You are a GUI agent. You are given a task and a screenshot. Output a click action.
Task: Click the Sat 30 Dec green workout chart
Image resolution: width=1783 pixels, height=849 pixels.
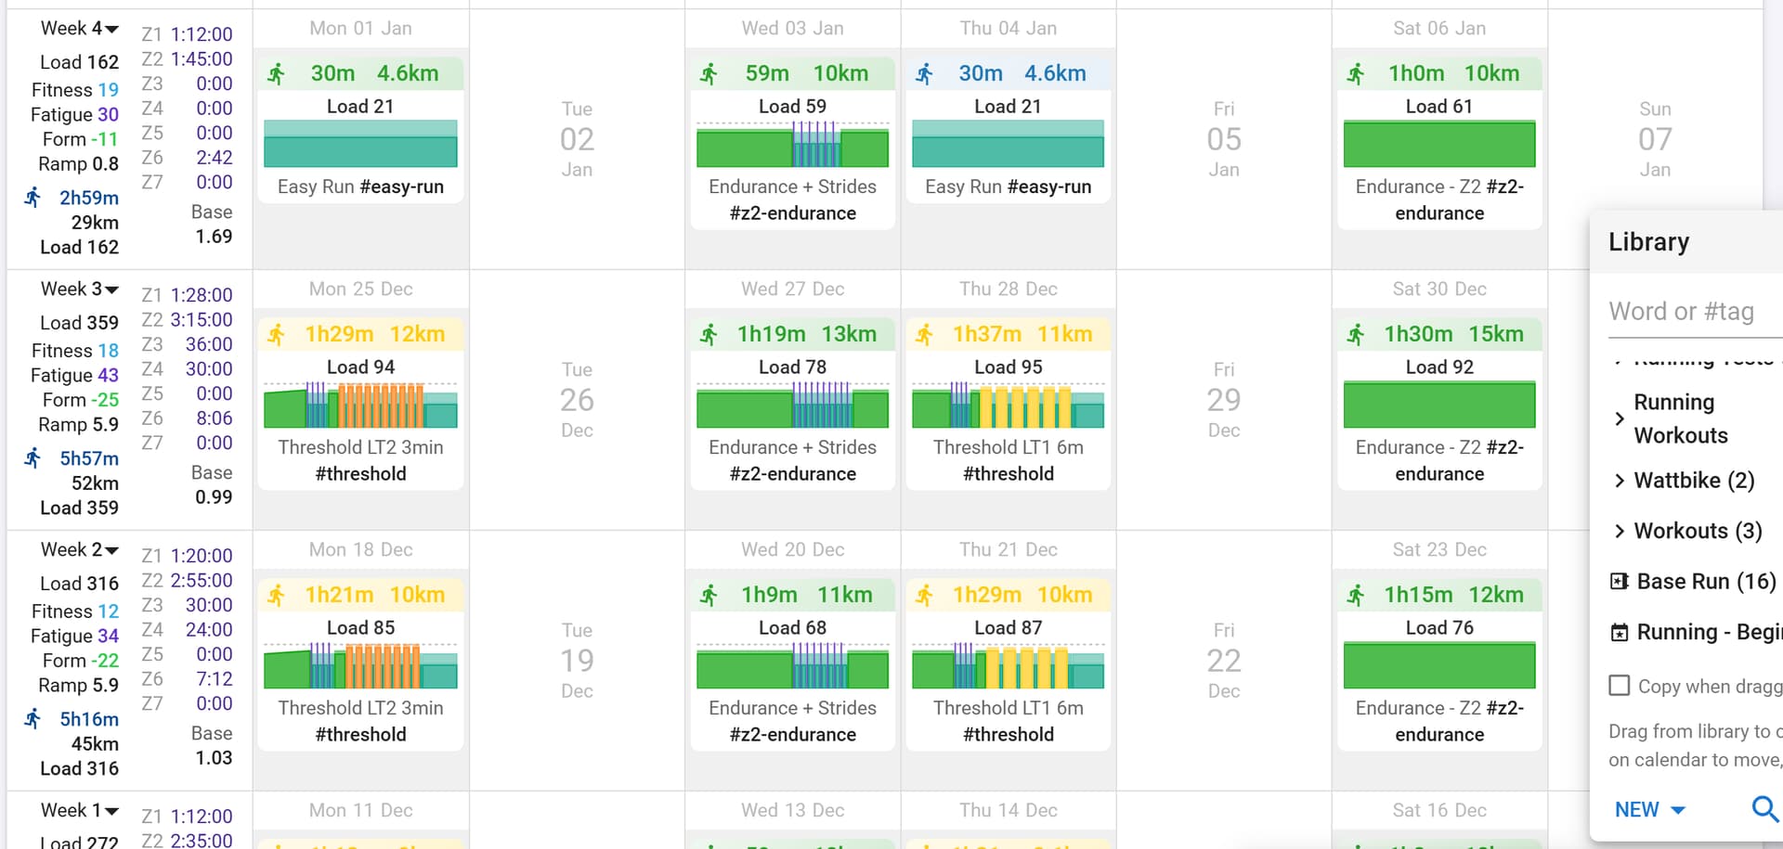(x=1439, y=405)
